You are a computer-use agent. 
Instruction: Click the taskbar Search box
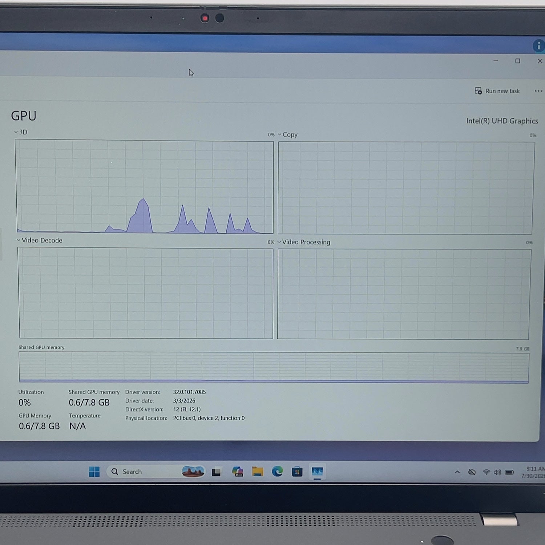point(156,472)
